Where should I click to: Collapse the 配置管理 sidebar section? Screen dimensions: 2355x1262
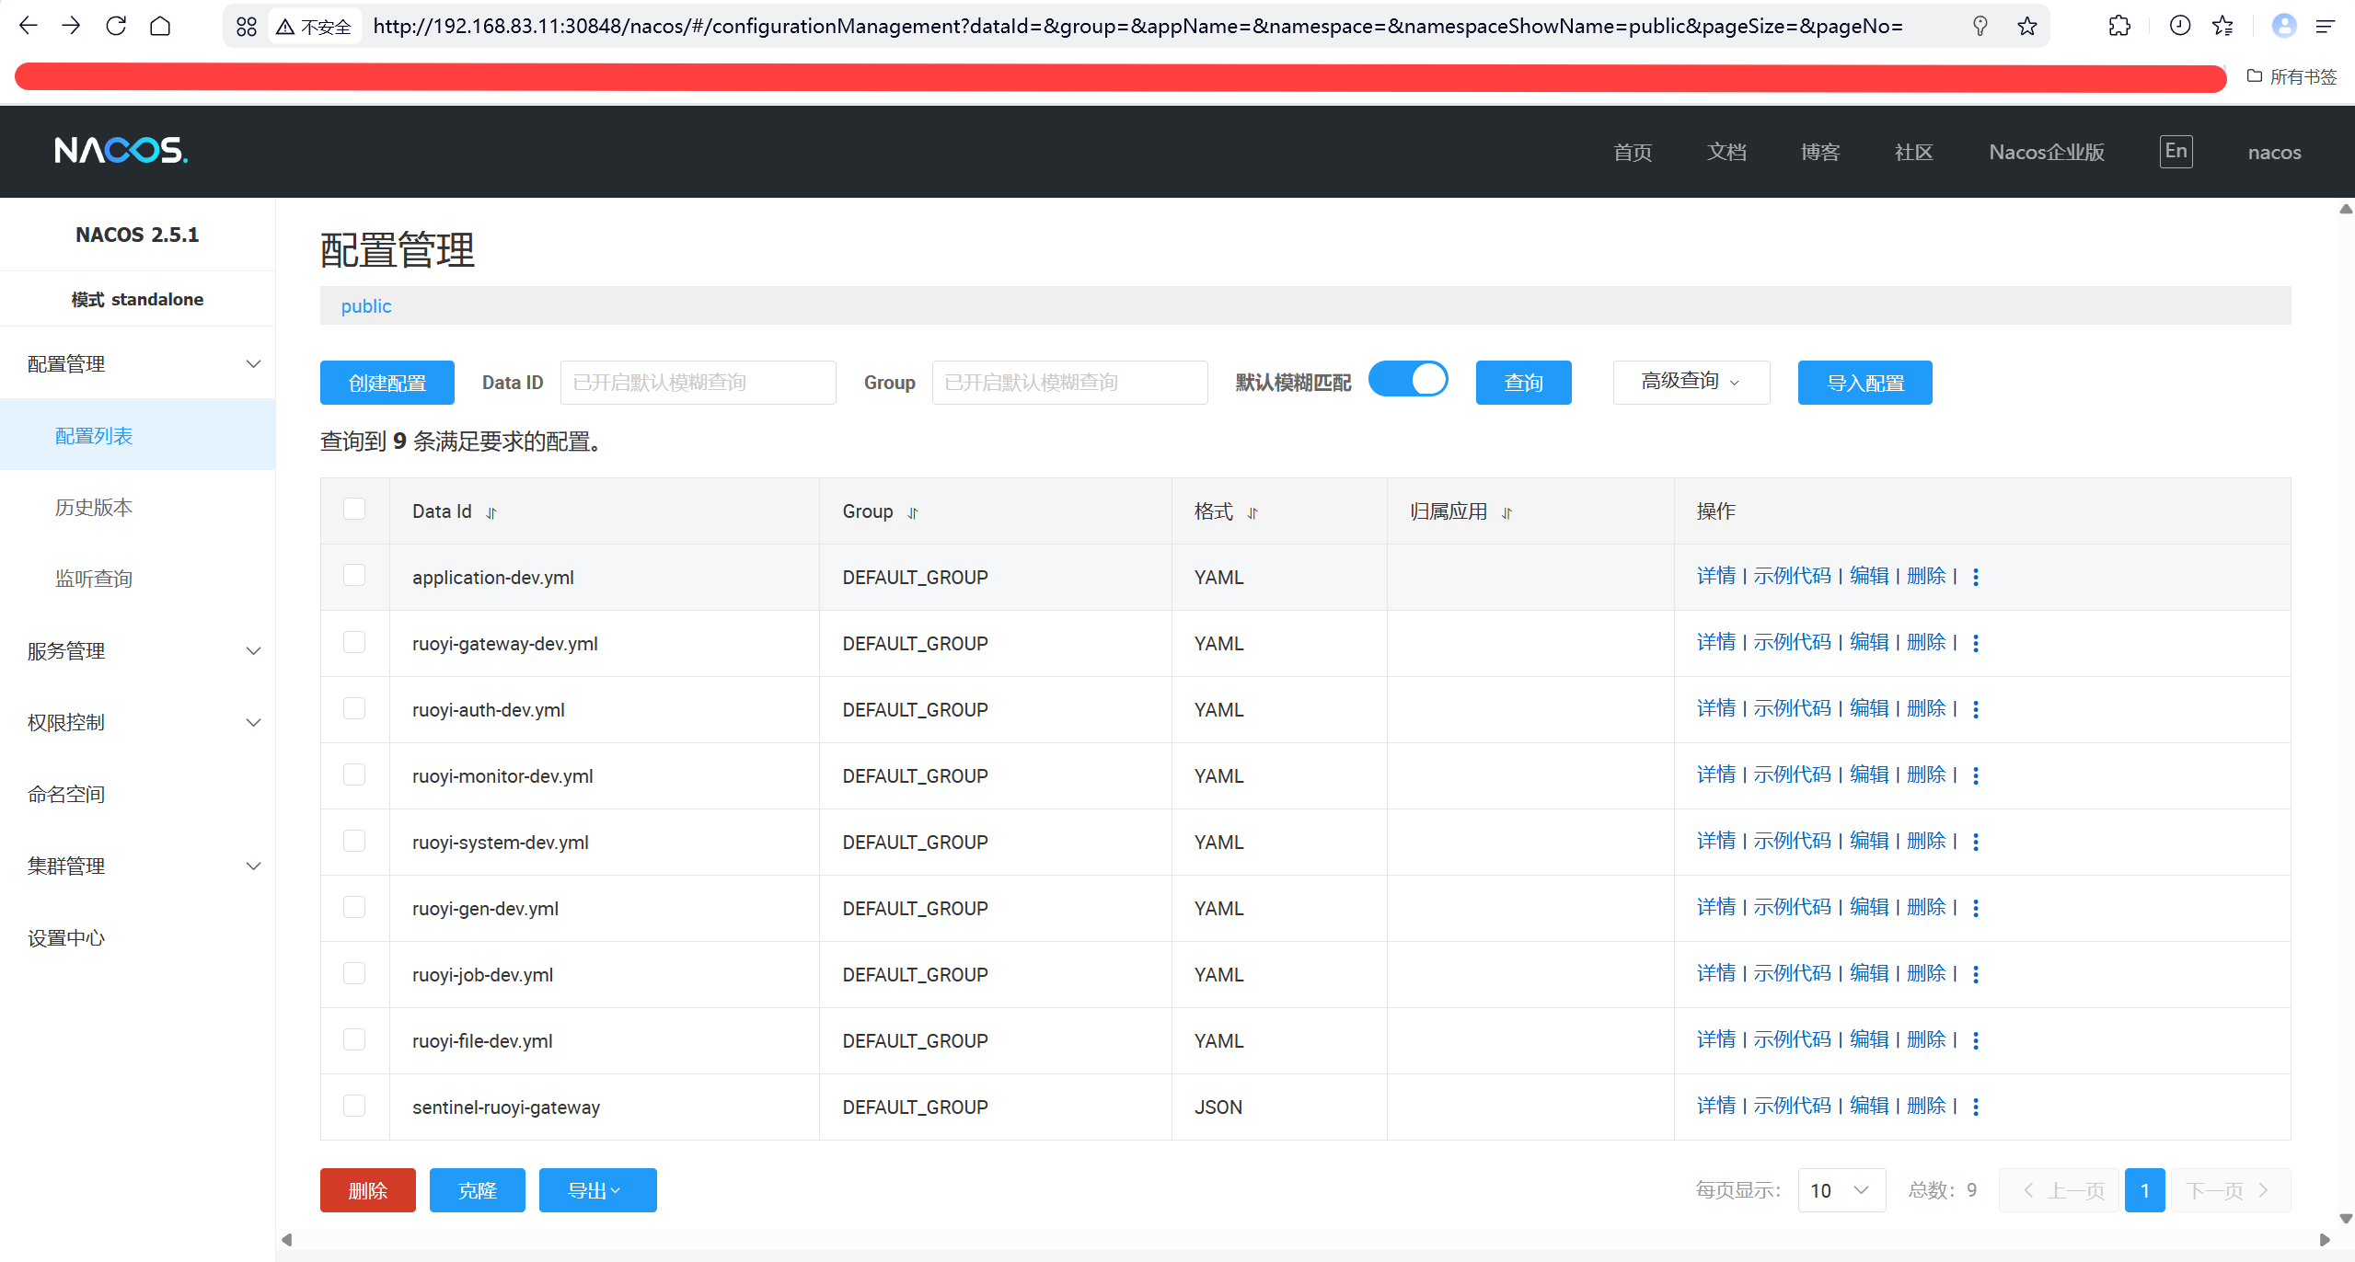click(138, 364)
